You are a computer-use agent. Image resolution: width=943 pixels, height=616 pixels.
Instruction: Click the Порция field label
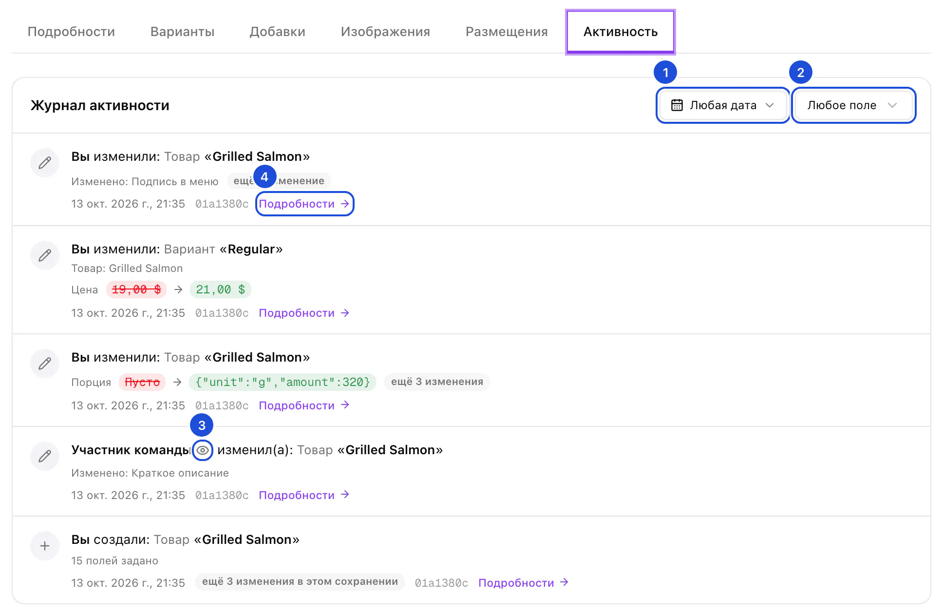tap(91, 383)
